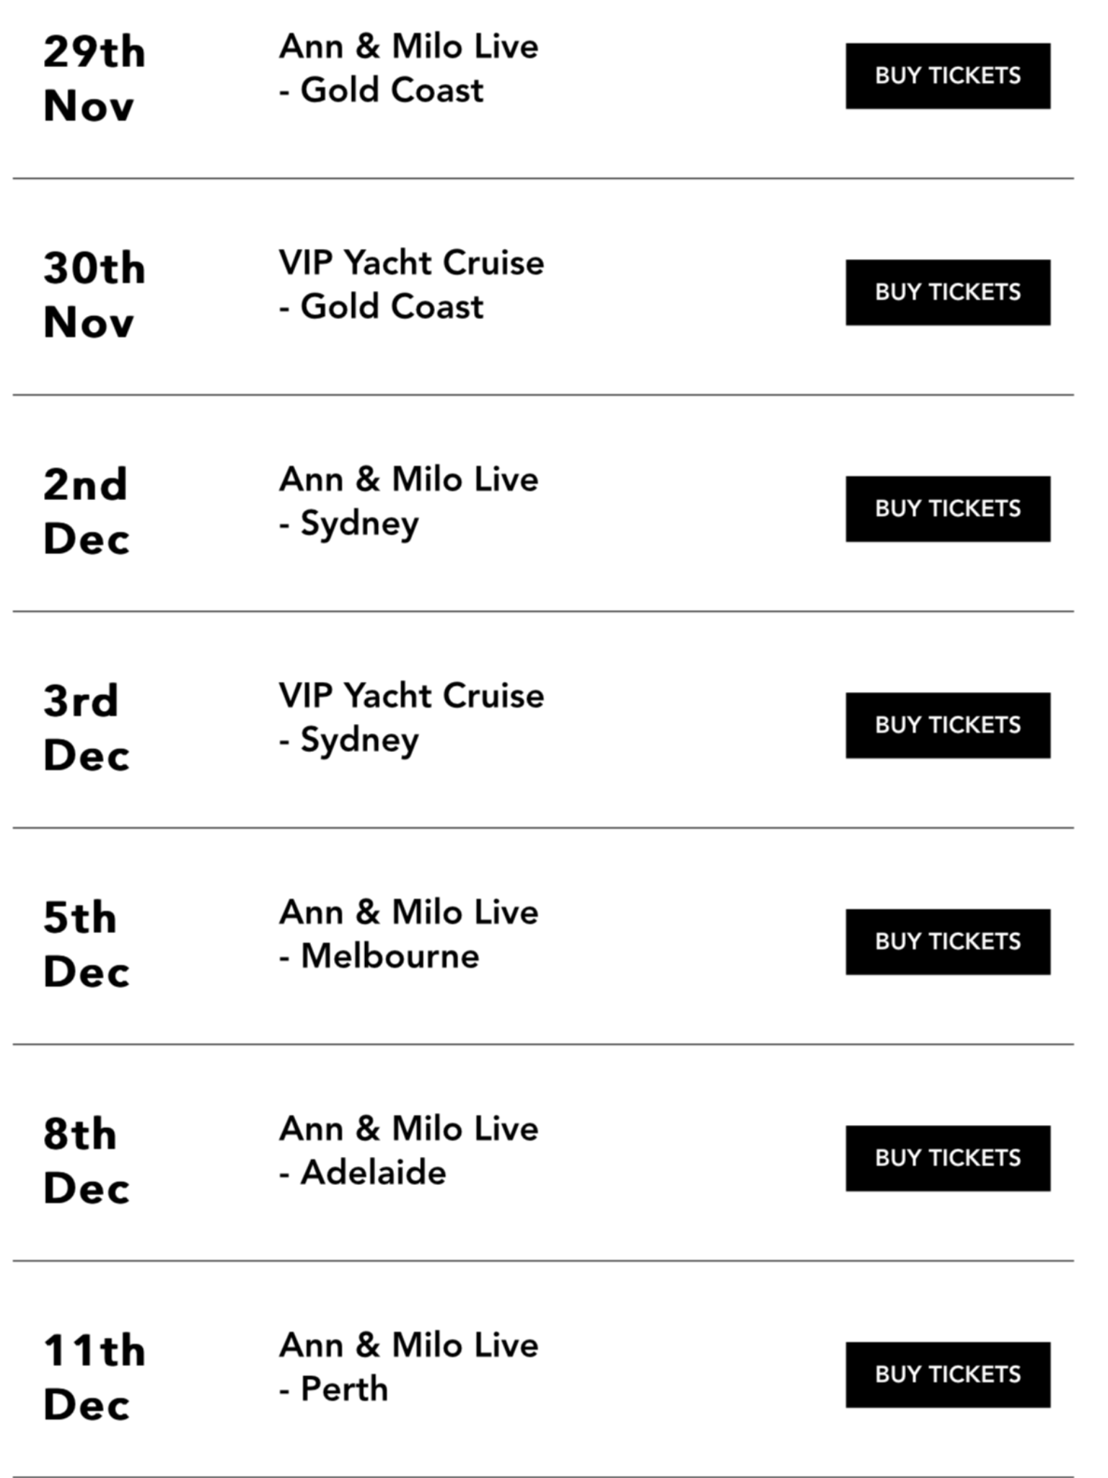Open Ann & Milo Live - Melbourne event
The height and width of the screenshot is (1478, 1108).
pos(408,934)
